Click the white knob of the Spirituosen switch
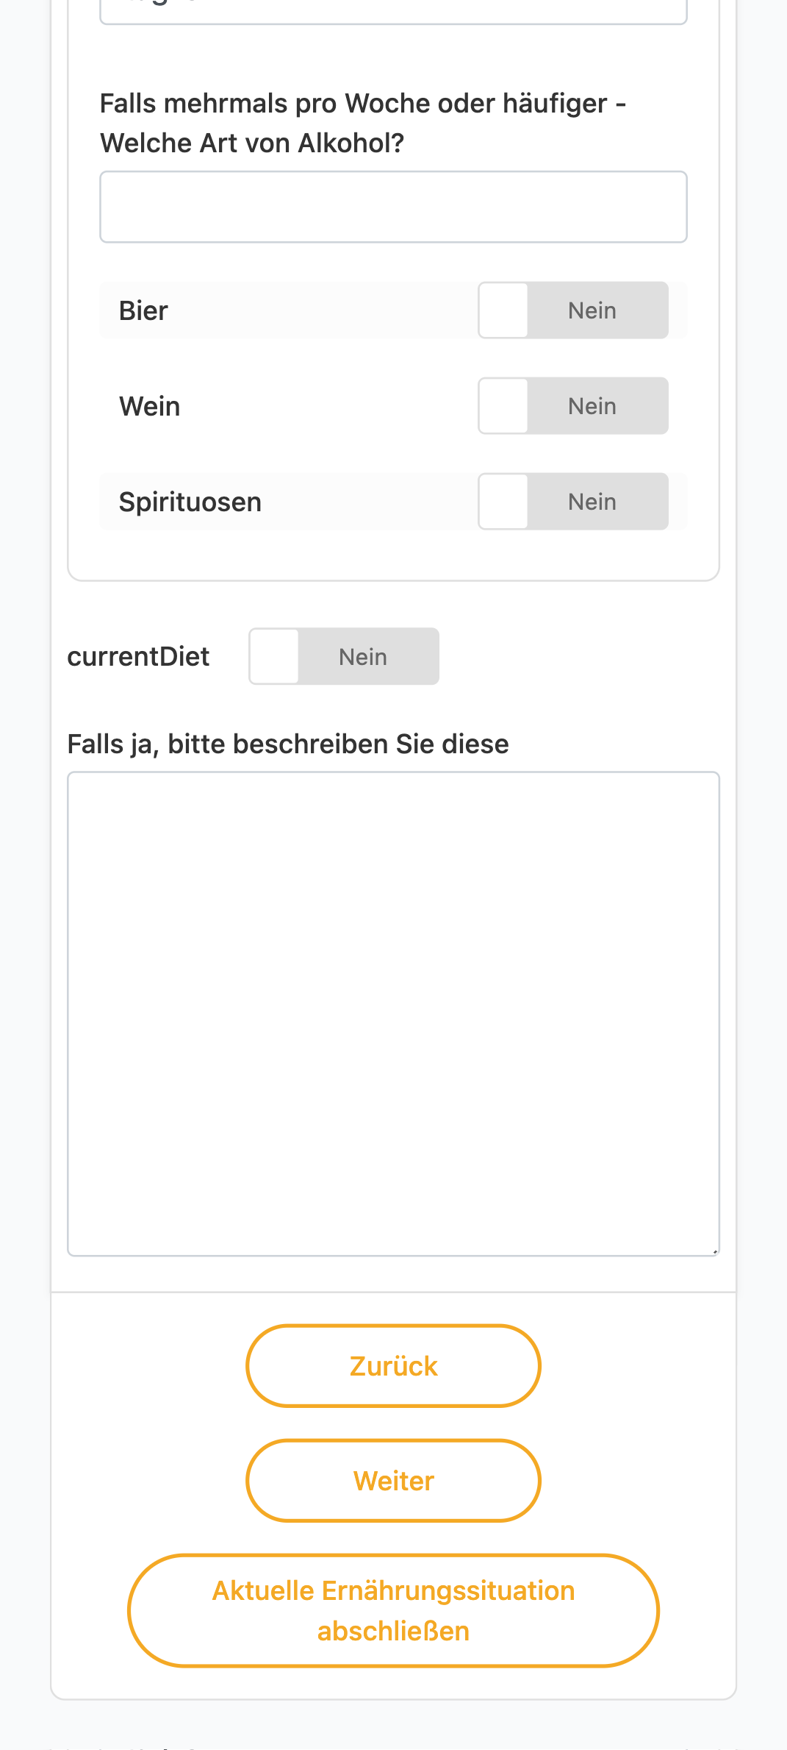The image size is (787, 1750). (503, 502)
